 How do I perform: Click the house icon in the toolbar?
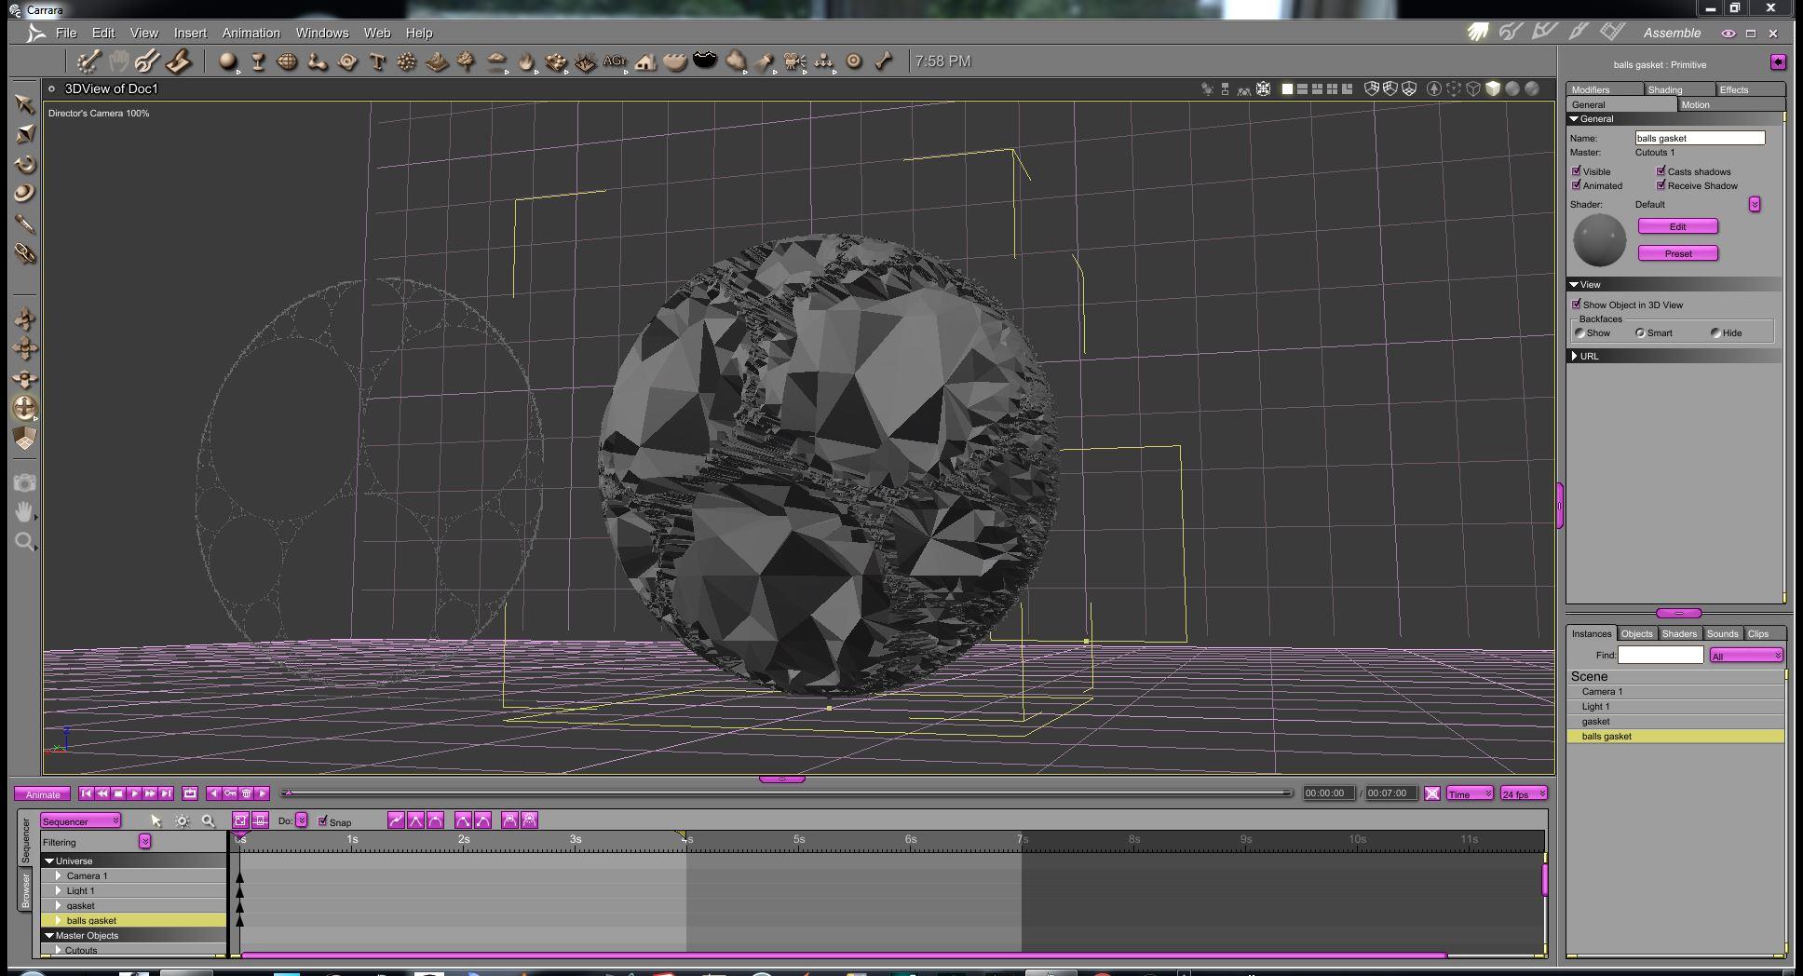coord(645,61)
